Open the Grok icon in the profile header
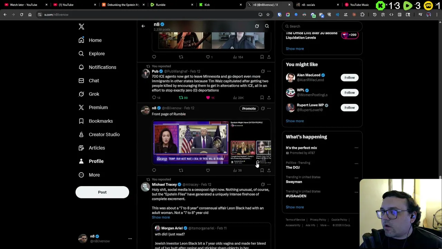Screen dimensions: 442x249 257,26
